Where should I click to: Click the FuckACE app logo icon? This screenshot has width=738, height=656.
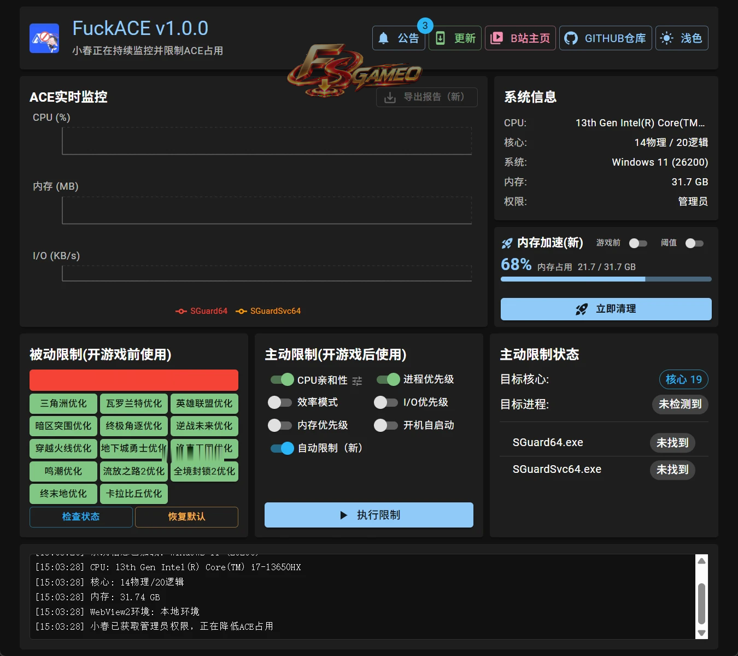[44, 38]
